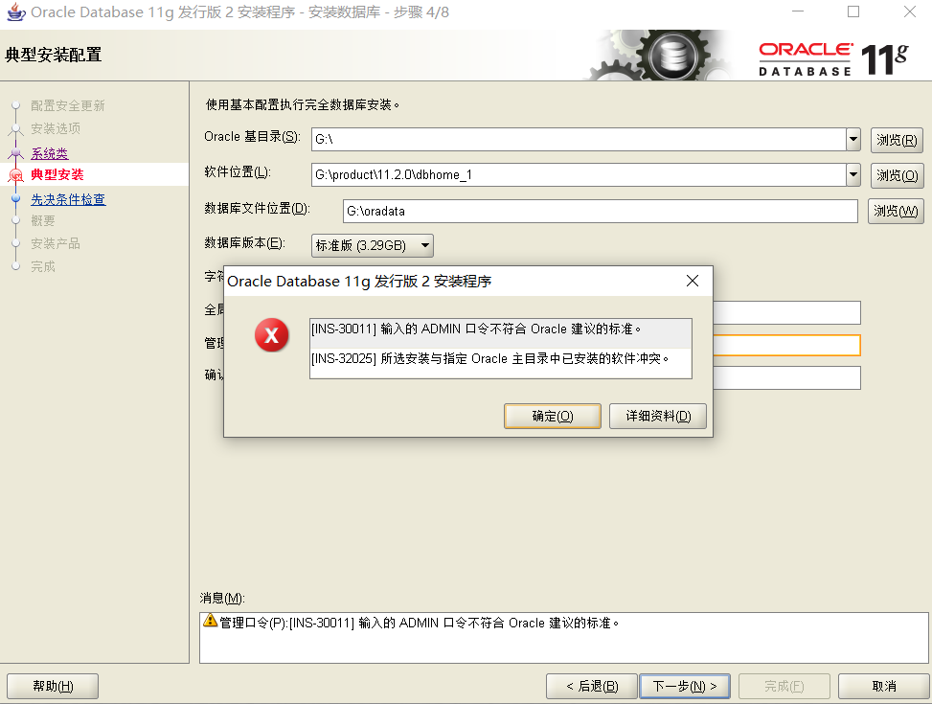Click the 典型安装配置 page heading
This screenshot has width=932, height=704.
(x=54, y=55)
